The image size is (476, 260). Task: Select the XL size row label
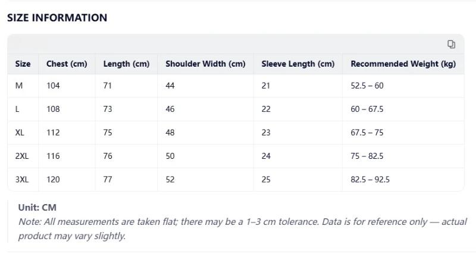[20, 133]
